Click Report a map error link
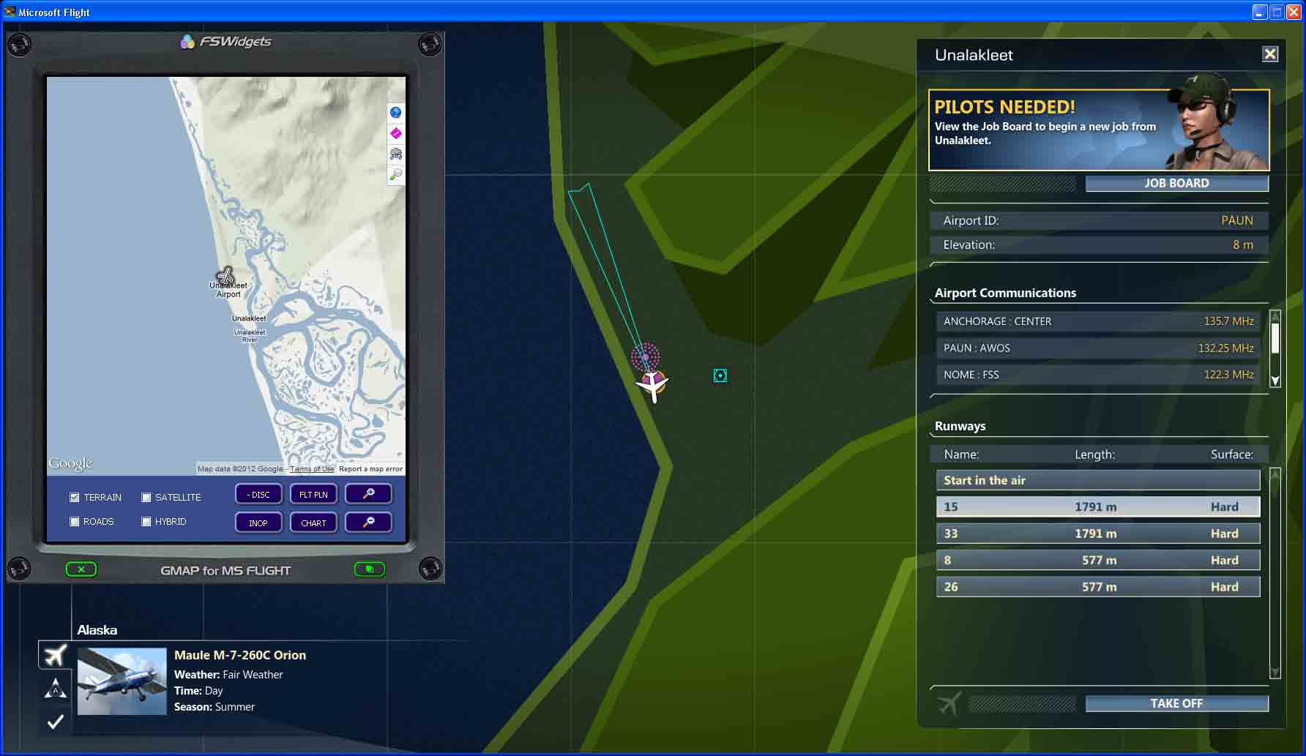 [x=370, y=469]
